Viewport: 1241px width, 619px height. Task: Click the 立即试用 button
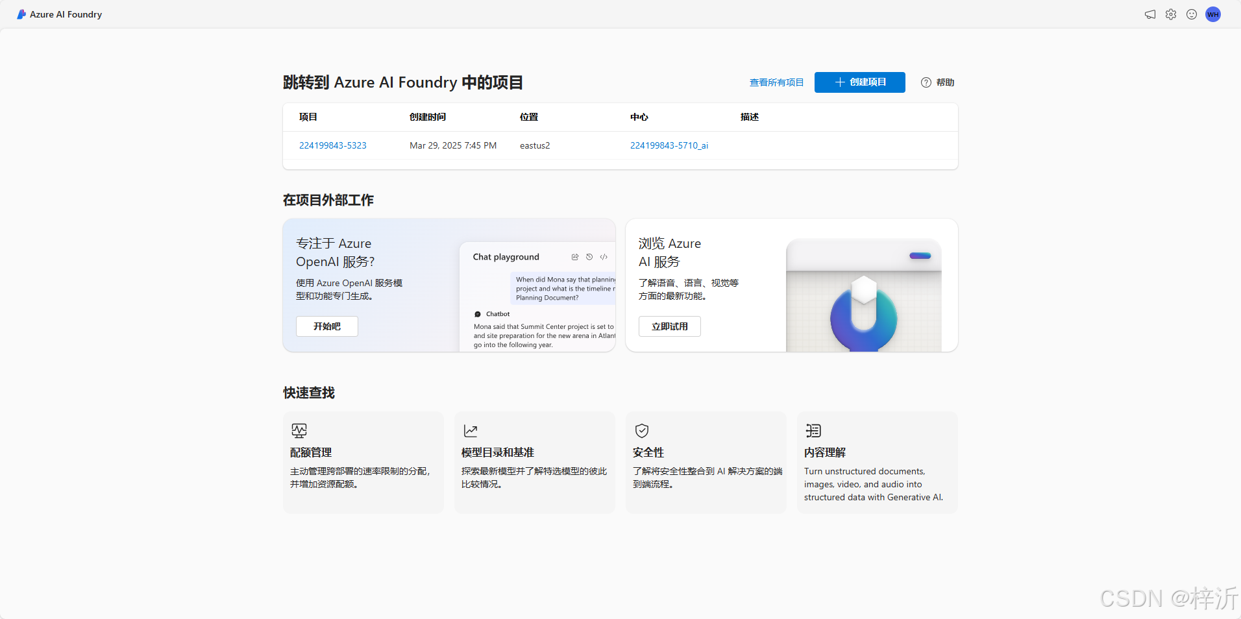pyautogui.click(x=670, y=326)
